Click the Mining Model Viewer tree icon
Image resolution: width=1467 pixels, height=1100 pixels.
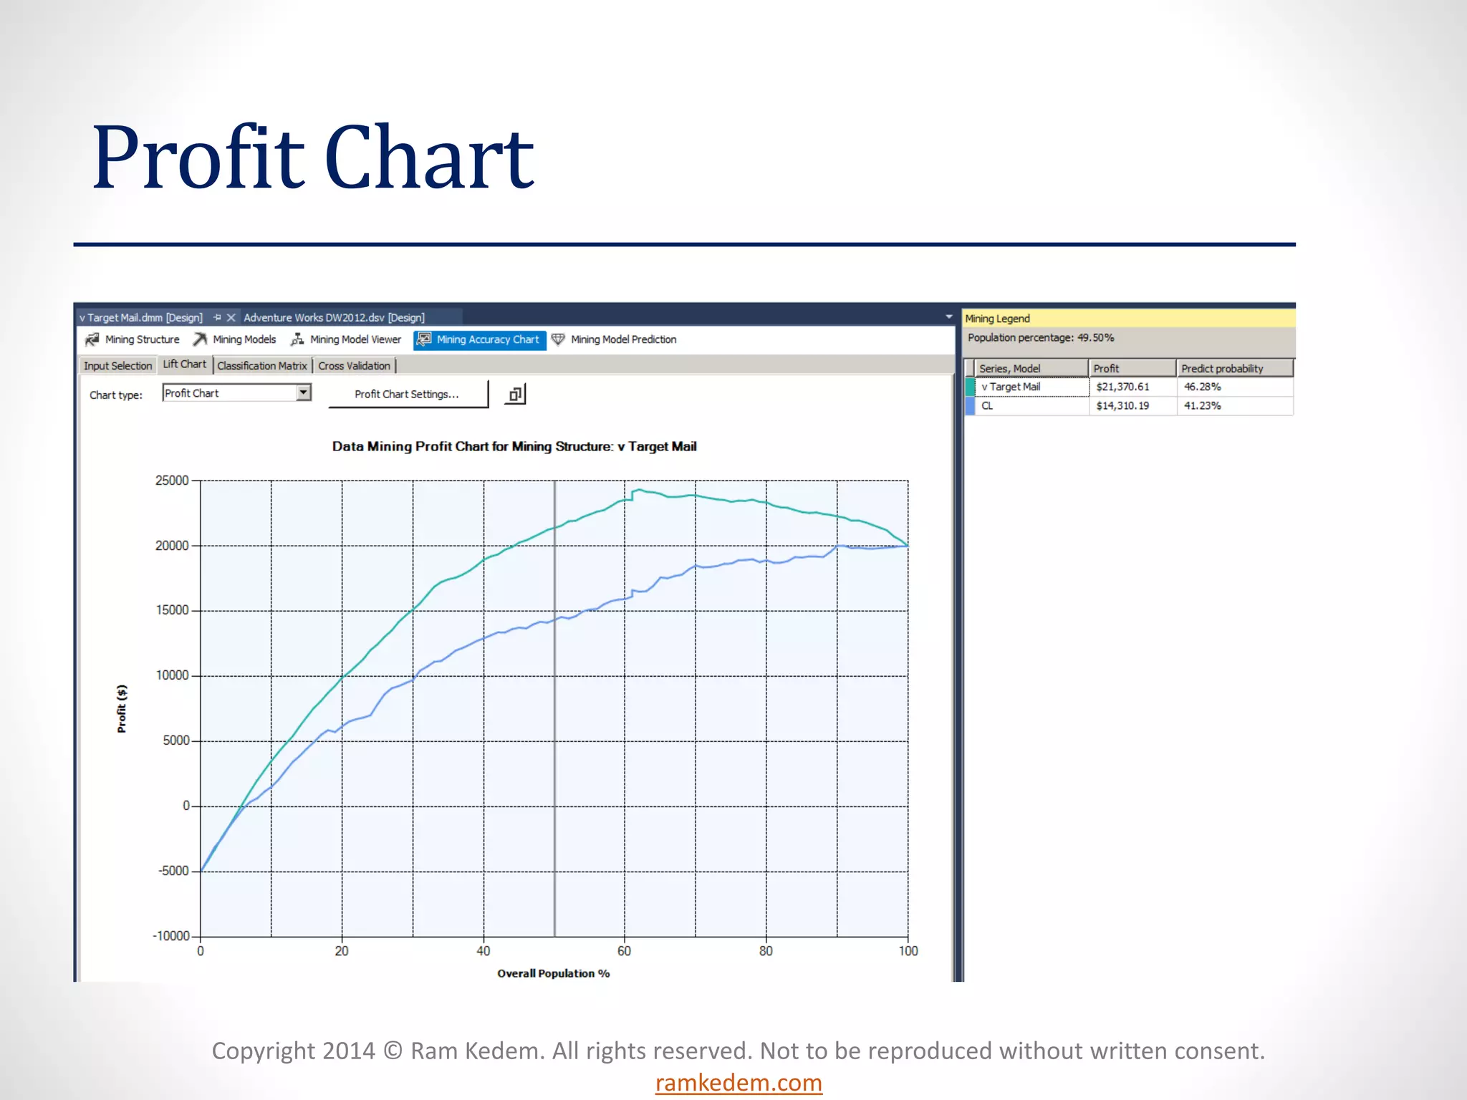point(297,339)
